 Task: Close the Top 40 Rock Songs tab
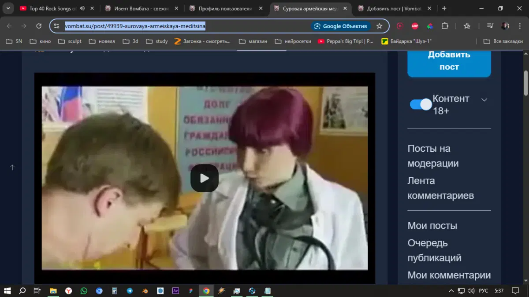click(92, 8)
